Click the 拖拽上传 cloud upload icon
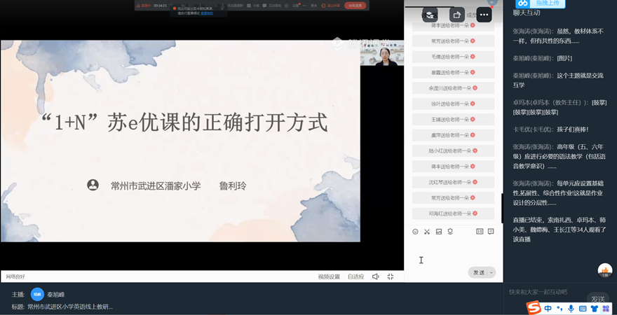The height and width of the screenshot is (315, 617). [522, 3]
